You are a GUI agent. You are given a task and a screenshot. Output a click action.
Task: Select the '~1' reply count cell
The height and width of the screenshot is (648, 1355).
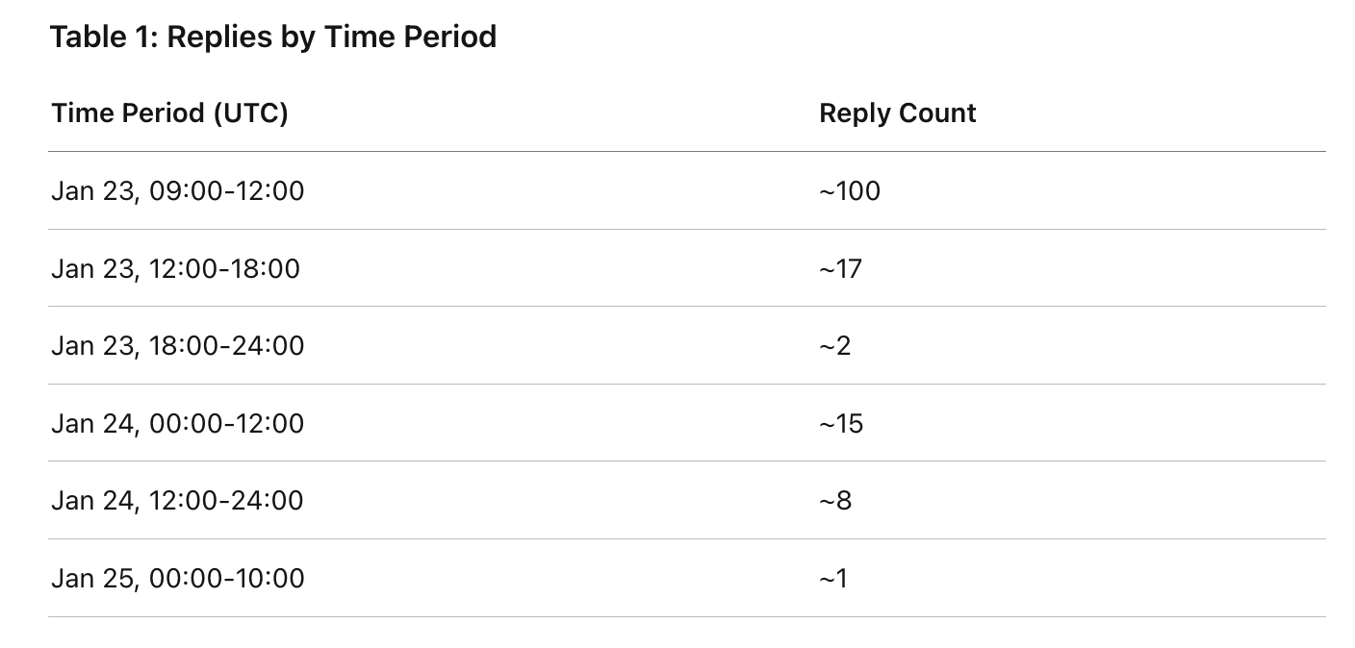833,579
